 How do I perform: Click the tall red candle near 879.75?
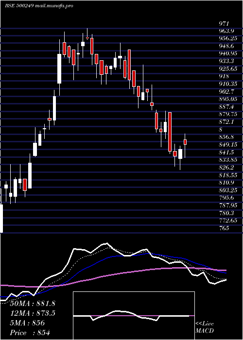coord(170,132)
